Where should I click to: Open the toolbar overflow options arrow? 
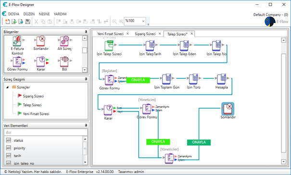click(148, 24)
